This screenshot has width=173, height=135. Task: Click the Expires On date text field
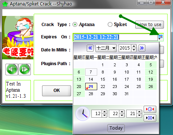pos(115,37)
